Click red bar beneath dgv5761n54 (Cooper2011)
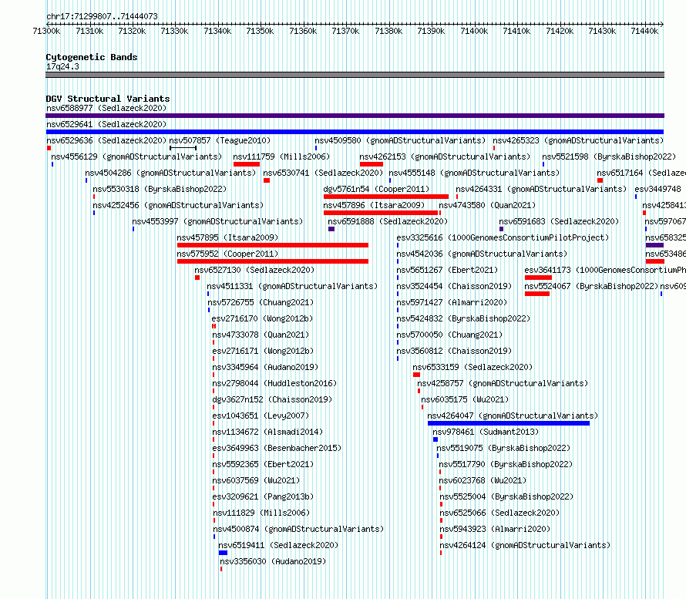Screen dimensions: 686x599 pyautogui.click(x=386, y=197)
